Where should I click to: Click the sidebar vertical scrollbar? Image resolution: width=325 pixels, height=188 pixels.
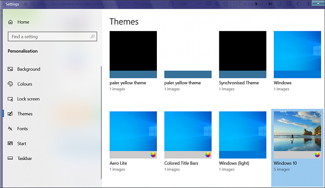click(101, 123)
